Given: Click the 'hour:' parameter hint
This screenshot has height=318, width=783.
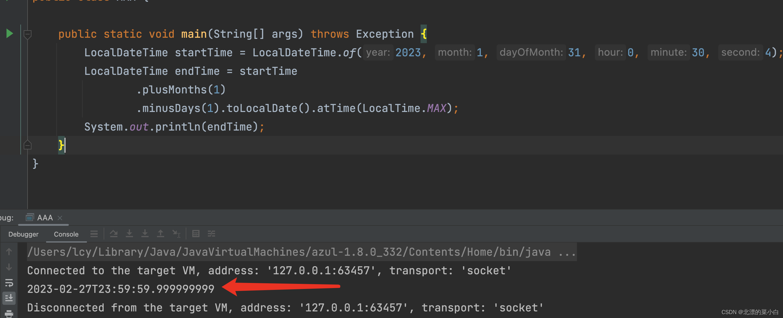Looking at the screenshot, I should point(610,52).
